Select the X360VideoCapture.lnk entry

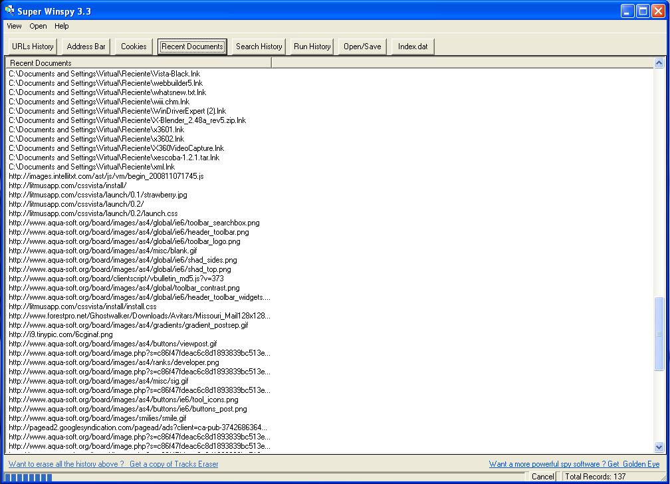click(117, 148)
